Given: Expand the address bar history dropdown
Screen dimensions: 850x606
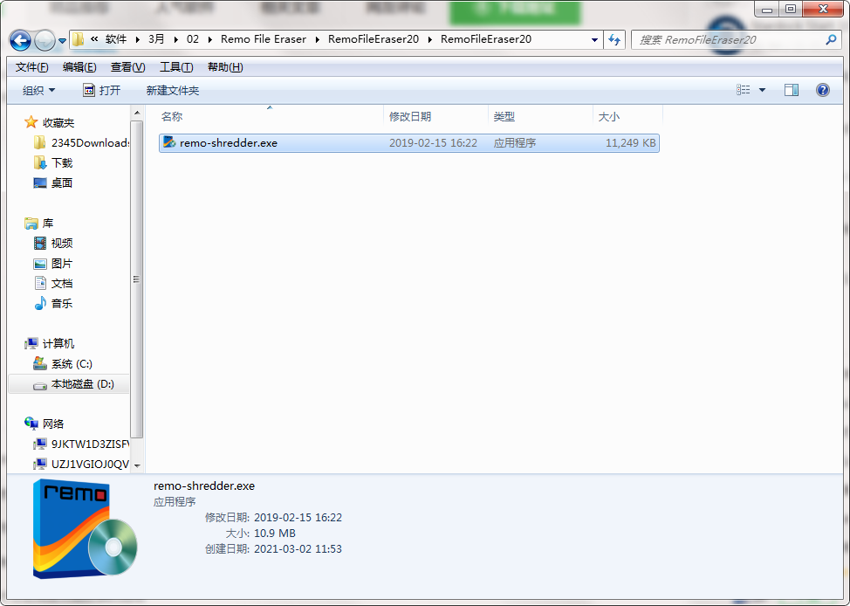Looking at the screenshot, I should coord(594,39).
